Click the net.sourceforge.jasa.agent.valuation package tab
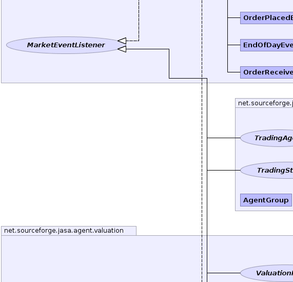 coord(69,231)
